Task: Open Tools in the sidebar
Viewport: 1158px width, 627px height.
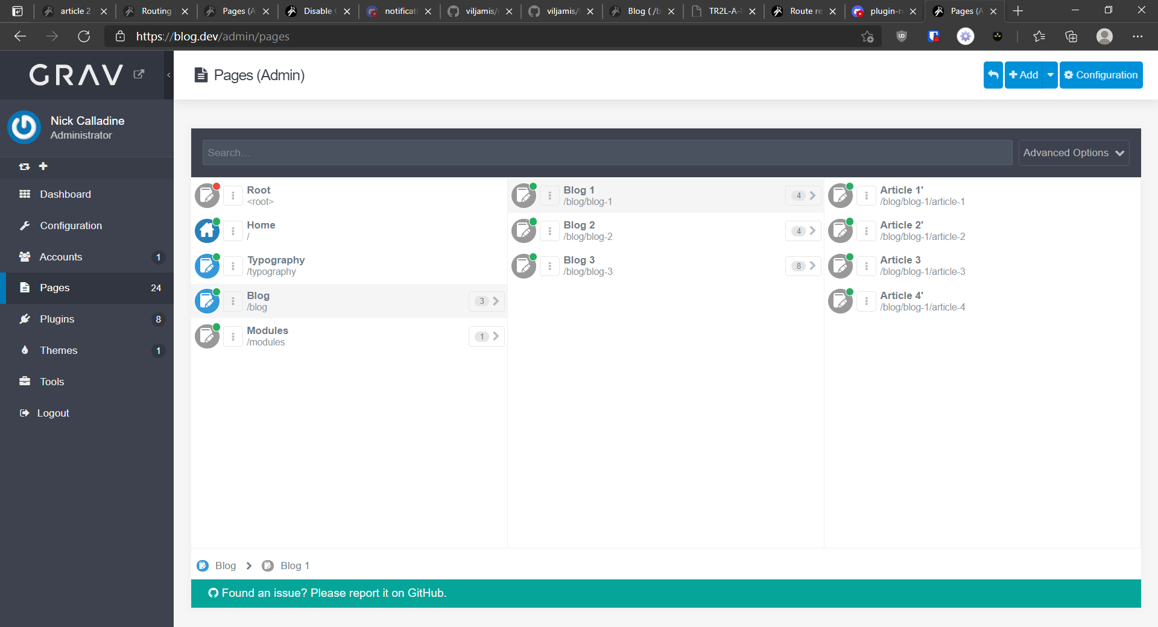Action: [87, 382]
